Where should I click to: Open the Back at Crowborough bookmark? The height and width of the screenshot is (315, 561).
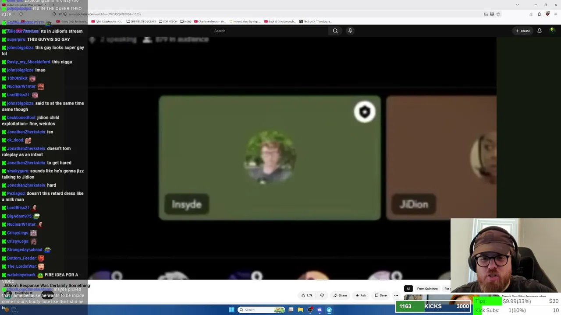click(x=280, y=21)
